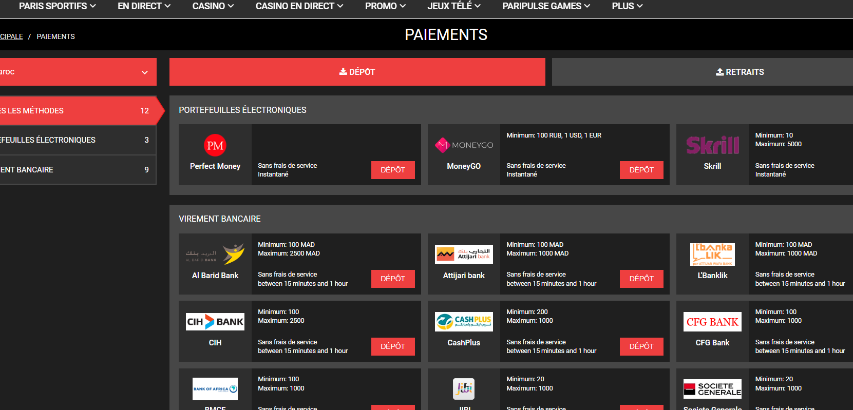Expand the Paris Sportifs menu
This screenshot has width=853, height=410.
57,6
